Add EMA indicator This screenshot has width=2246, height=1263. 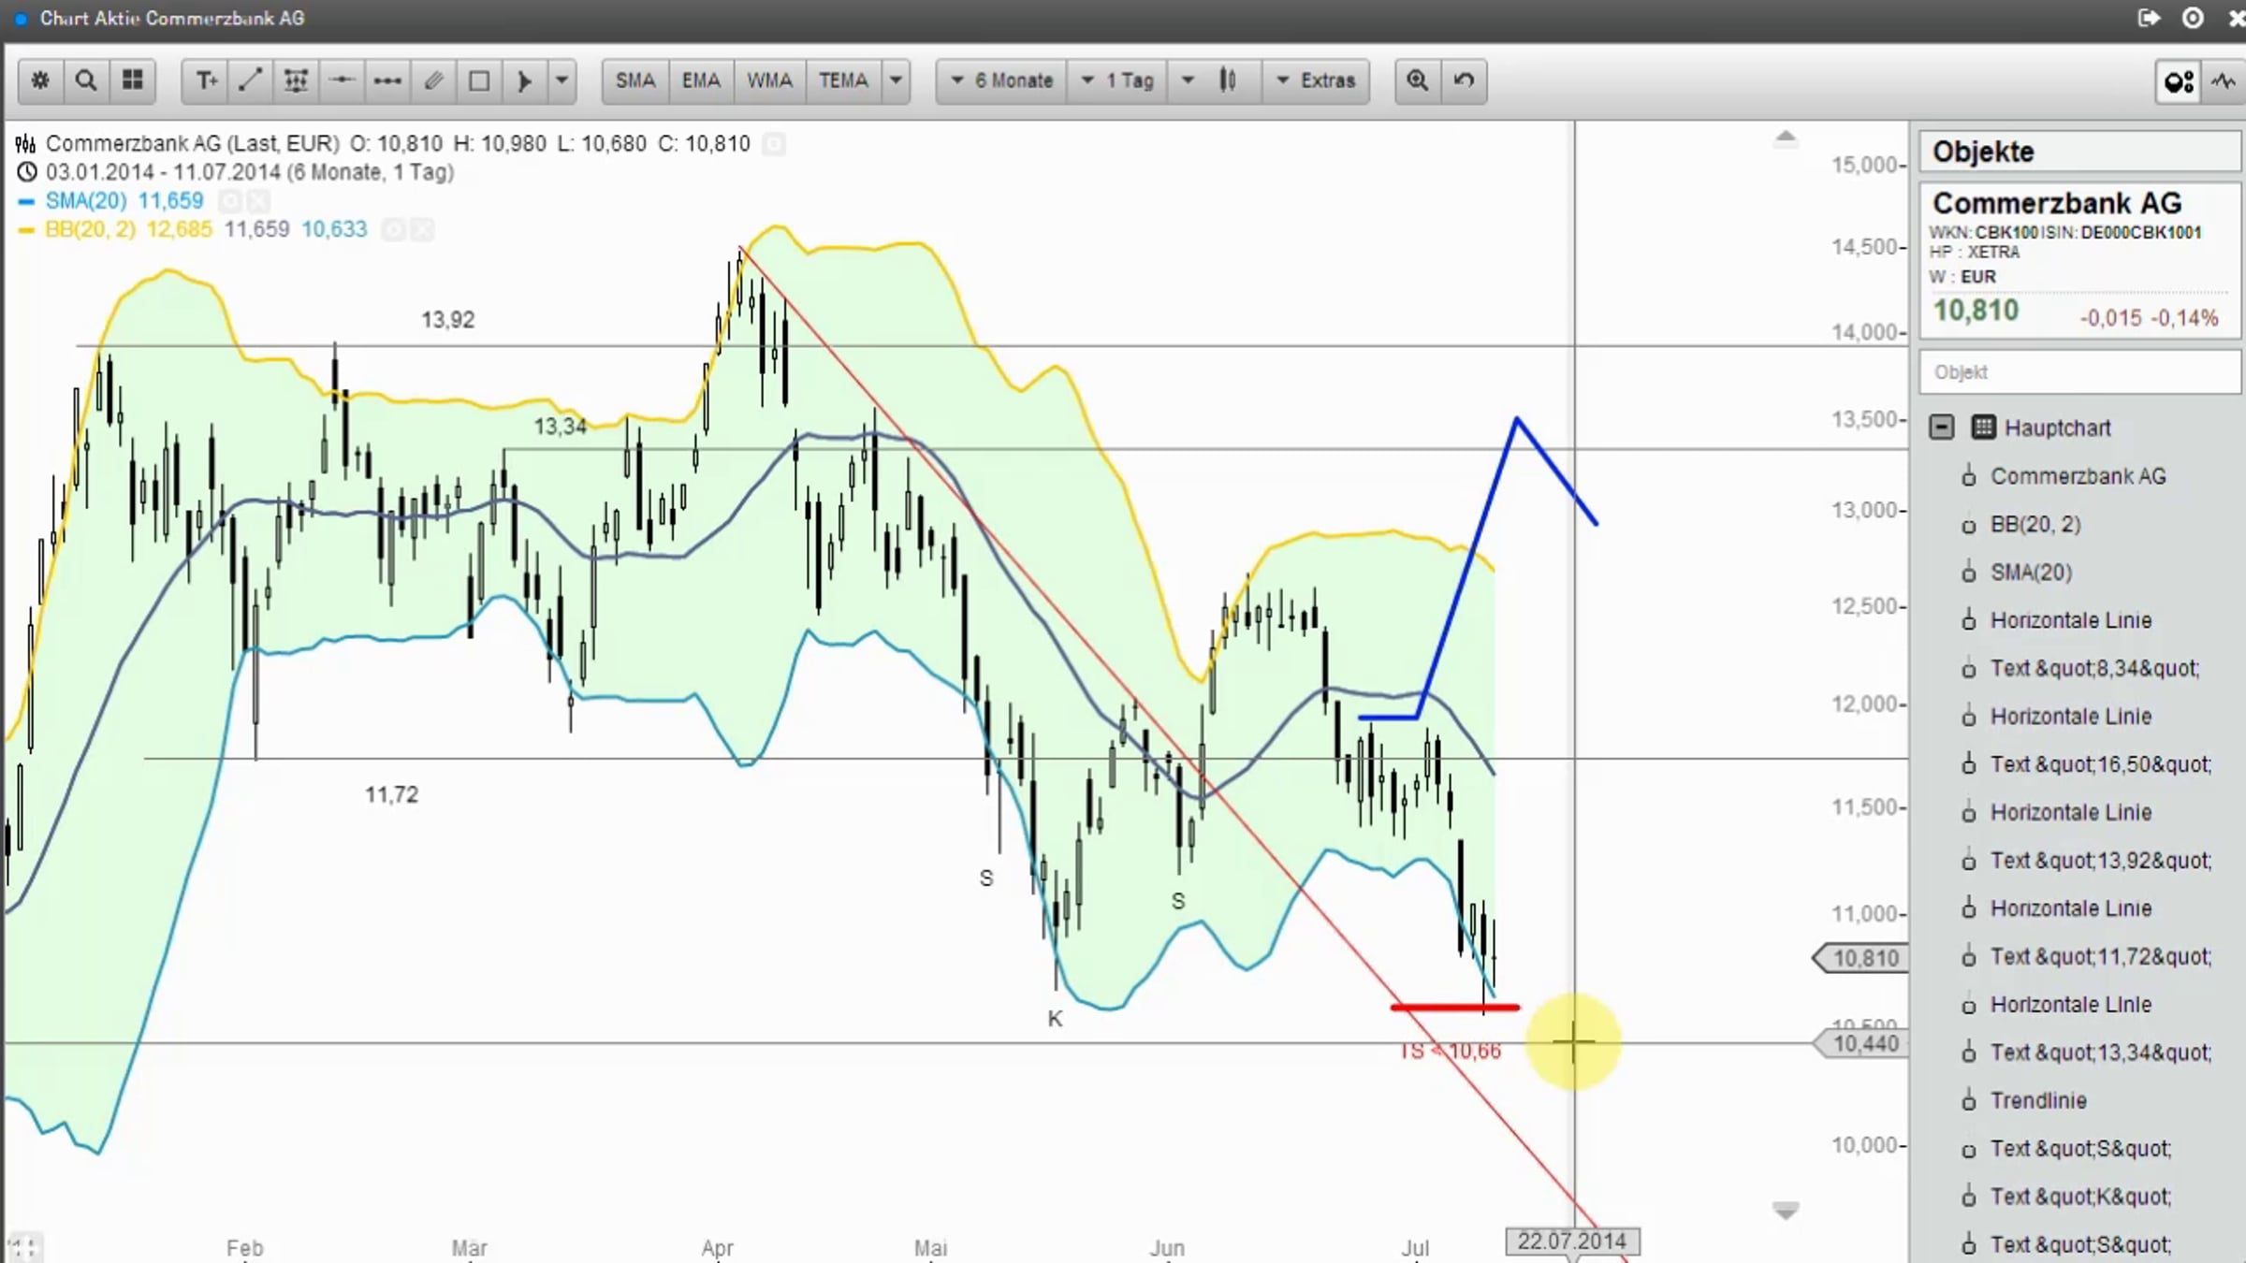(701, 80)
